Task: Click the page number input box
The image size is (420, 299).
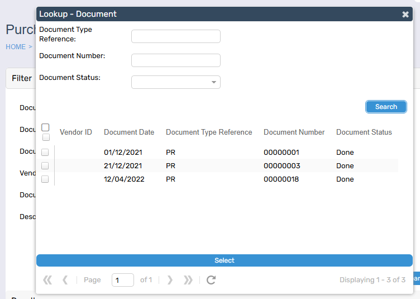Action: pos(123,280)
